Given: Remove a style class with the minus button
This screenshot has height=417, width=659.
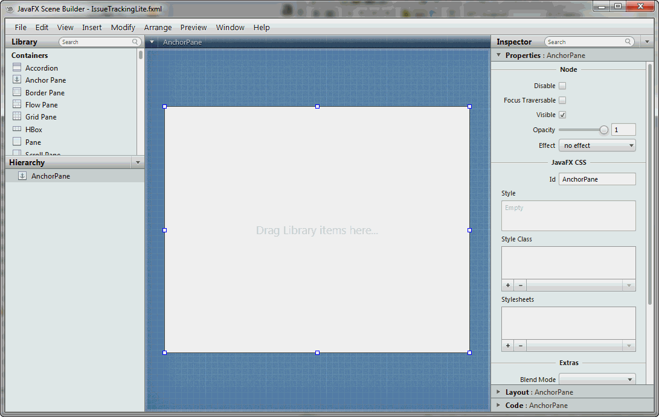Looking at the screenshot, I should pyautogui.click(x=520, y=285).
